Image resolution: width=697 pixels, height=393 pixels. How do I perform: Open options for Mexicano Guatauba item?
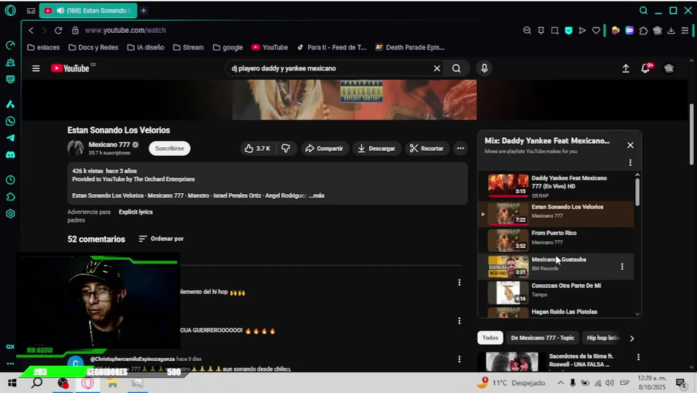pyautogui.click(x=622, y=266)
